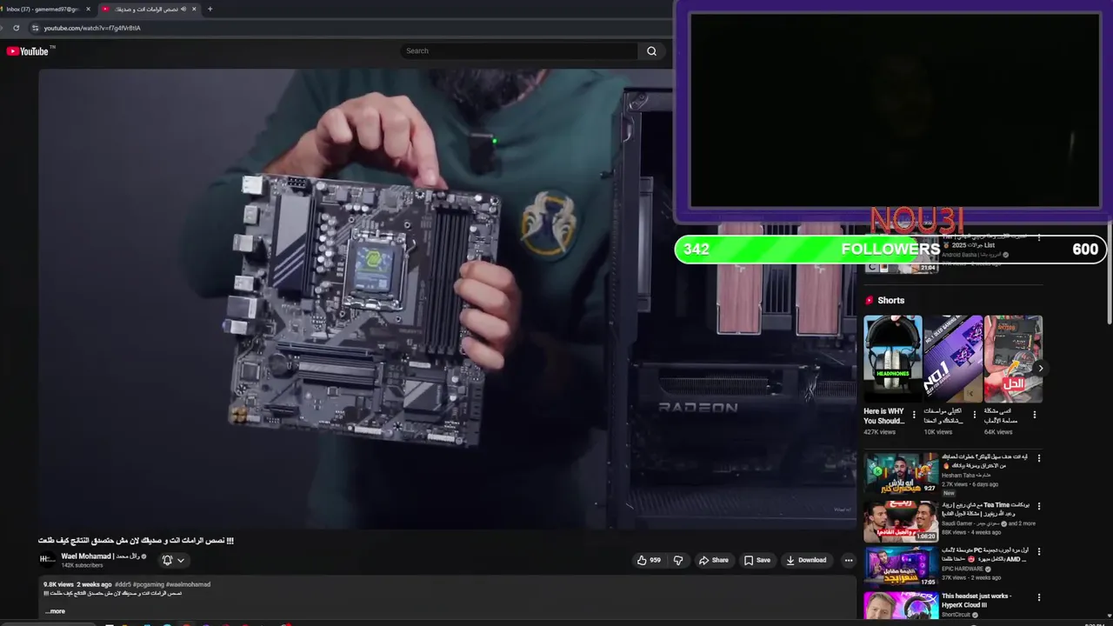Screen dimensions: 1113x626
Task: Open the Saudi Gamer Tea Time thumbnail
Action: click(901, 521)
